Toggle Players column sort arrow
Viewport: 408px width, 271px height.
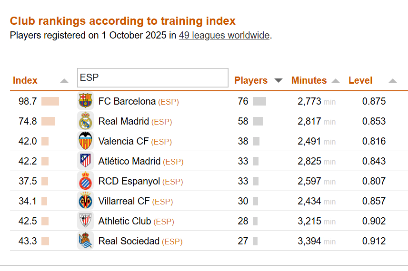(x=279, y=80)
